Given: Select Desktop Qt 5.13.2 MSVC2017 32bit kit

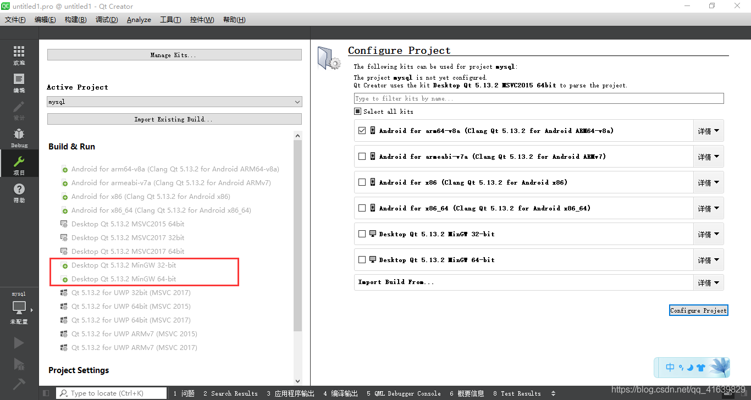Looking at the screenshot, I should [122, 238].
